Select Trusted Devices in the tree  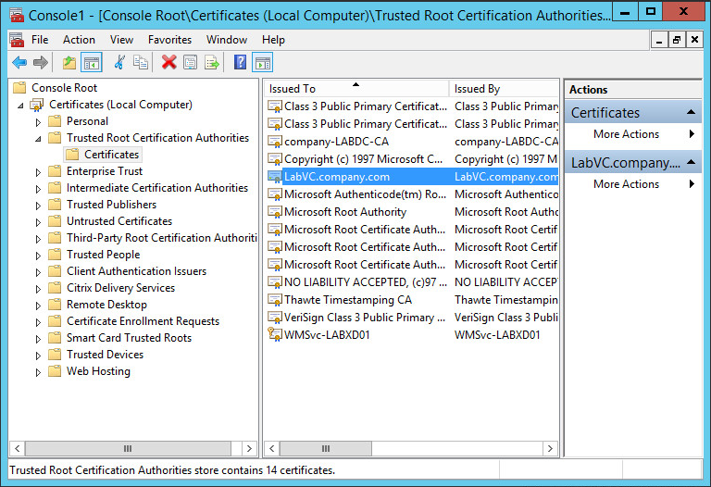[x=106, y=355]
